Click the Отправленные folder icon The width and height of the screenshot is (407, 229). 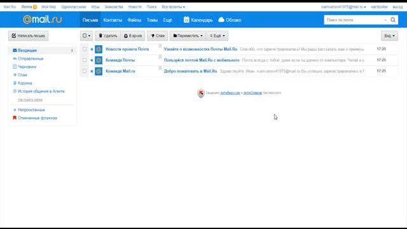coord(15,59)
